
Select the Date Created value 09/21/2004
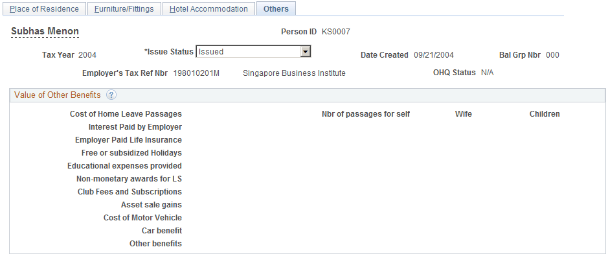click(434, 55)
